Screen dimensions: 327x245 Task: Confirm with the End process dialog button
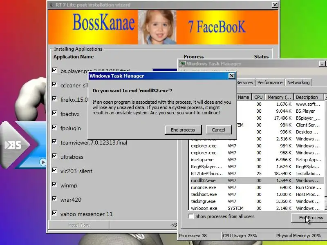click(x=183, y=130)
